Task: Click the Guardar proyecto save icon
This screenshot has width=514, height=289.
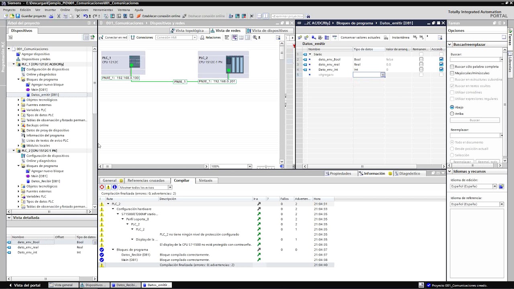Action: click(17, 16)
